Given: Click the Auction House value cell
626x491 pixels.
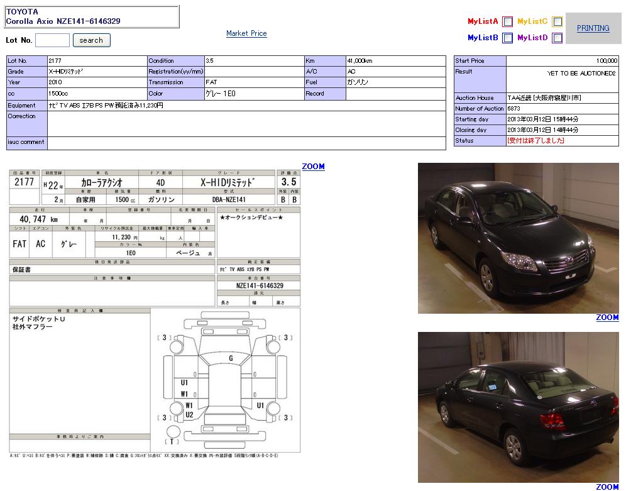Looking at the screenshot, I should tap(562, 98).
